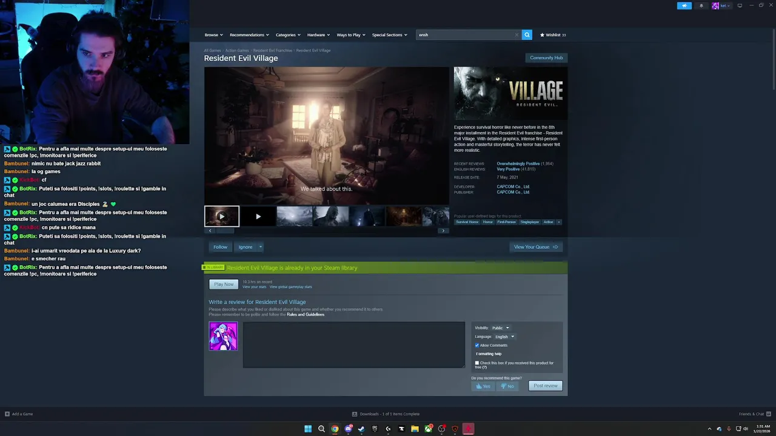Switch to Google Chrome in the taskbar
Image resolution: width=776 pixels, height=436 pixels.
click(x=335, y=429)
